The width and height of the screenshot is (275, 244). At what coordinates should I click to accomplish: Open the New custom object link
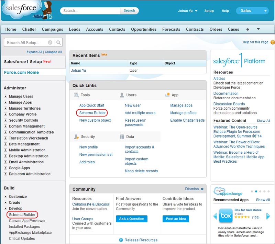pyautogui.click(x=95, y=120)
